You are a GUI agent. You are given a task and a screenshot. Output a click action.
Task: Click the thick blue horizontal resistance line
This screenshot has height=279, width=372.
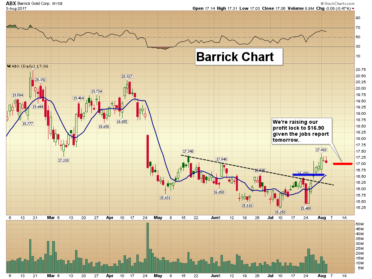[x=308, y=175]
